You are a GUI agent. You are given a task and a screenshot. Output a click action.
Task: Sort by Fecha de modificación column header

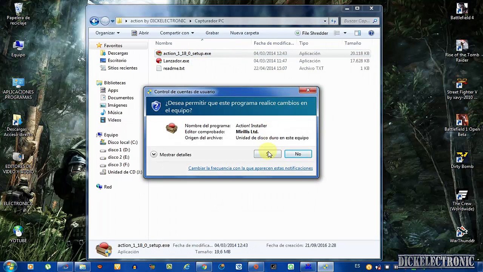click(x=274, y=43)
